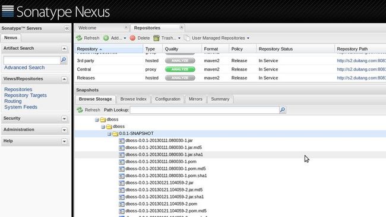Collapse the Sonatype Servers side panel

pyautogui.click(x=67, y=28)
